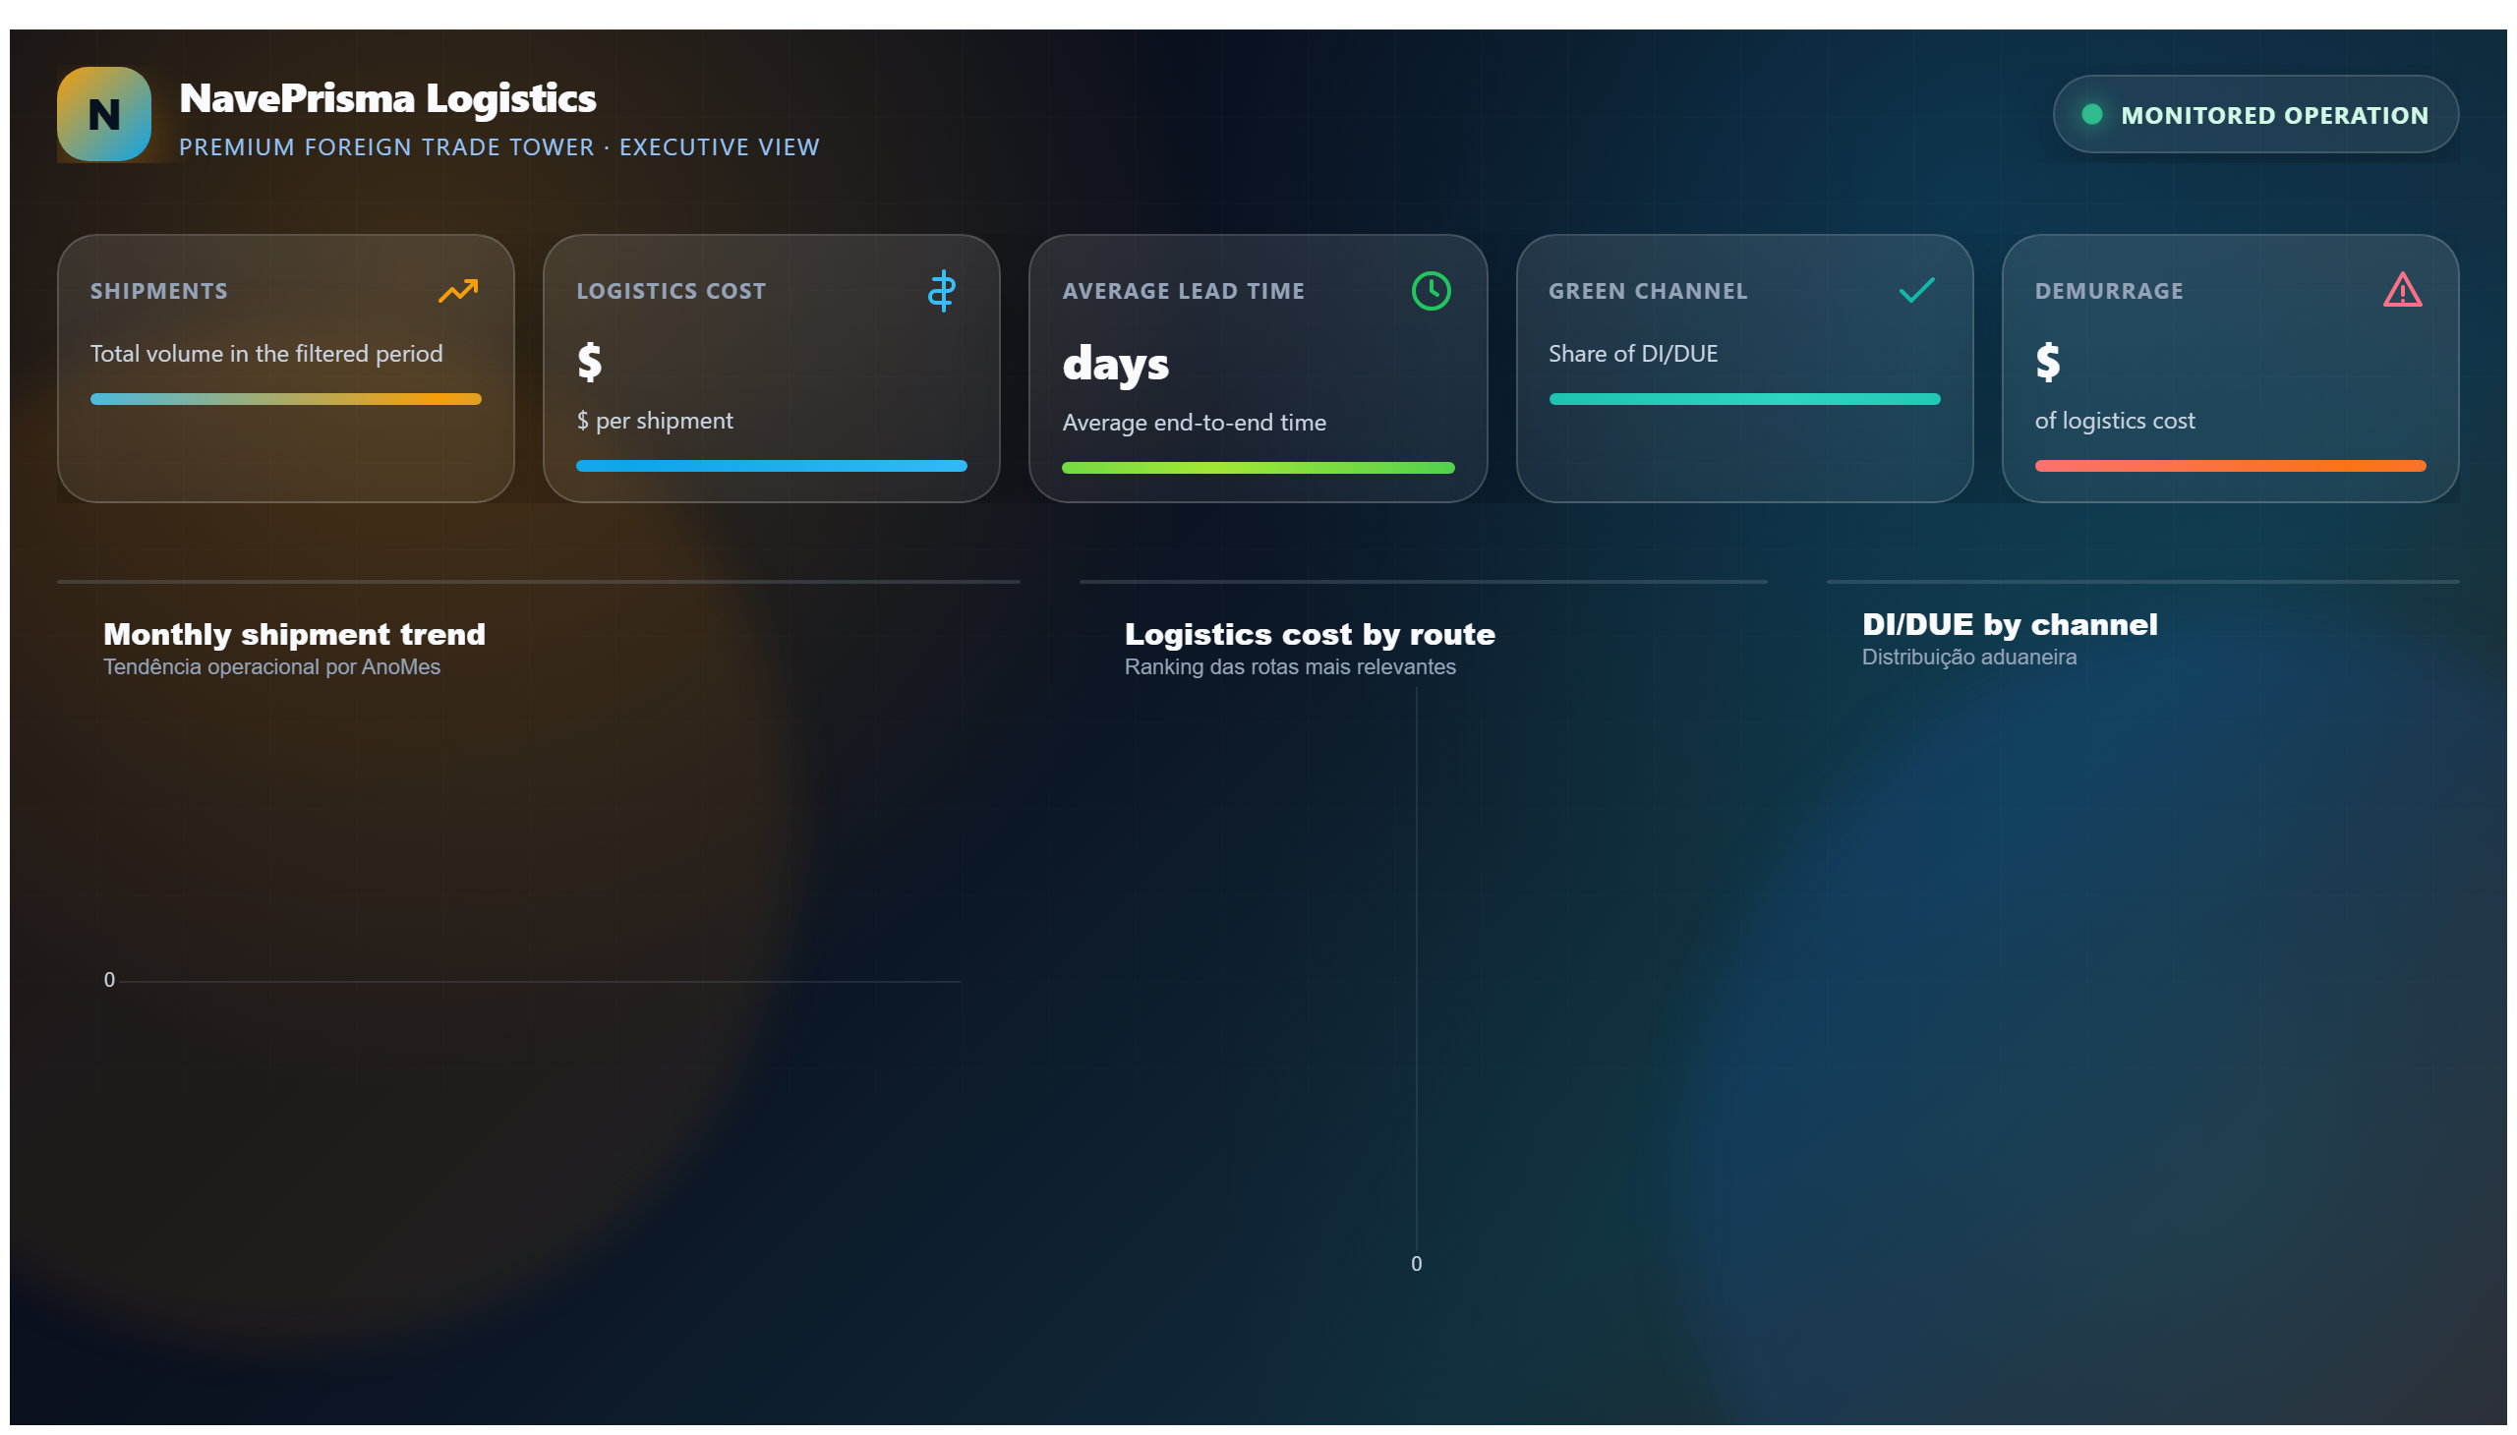The height and width of the screenshot is (1435, 2517).
Task: Click the zero axis label of shipment trend
Action: pyautogui.click(x=109, y=980)
